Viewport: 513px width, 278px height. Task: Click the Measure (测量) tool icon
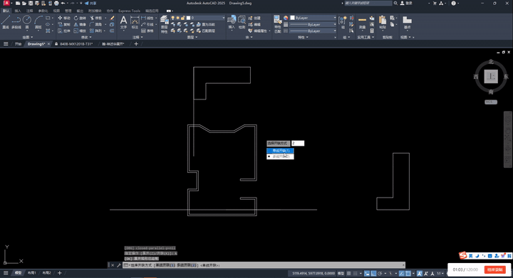point(362,22)
